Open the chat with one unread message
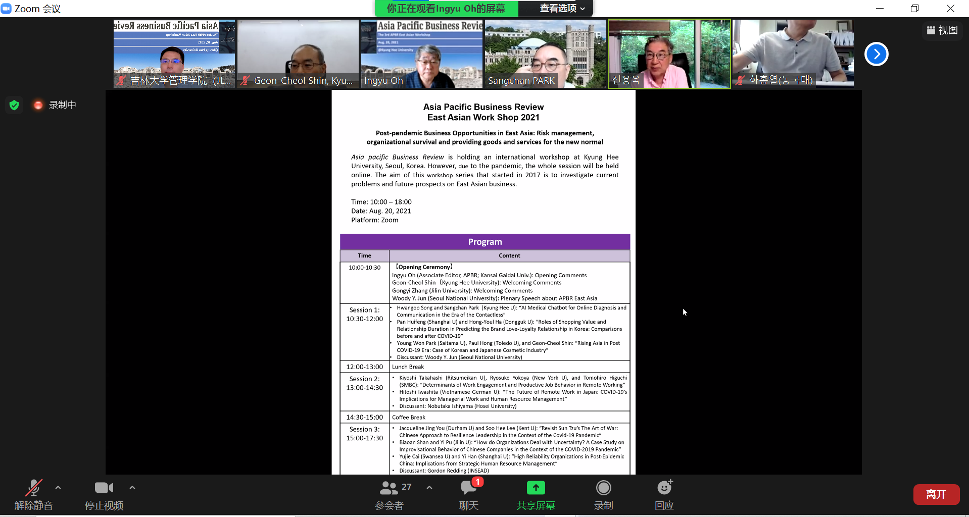Image resolution: width=969 pixels, height=517 pixels. point(468,488)
